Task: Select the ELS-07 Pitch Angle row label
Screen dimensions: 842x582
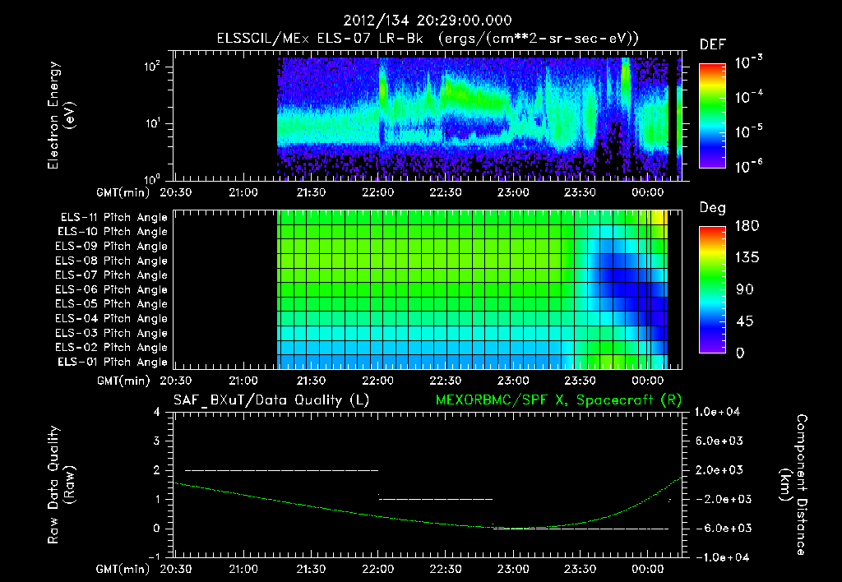Action: pyautogui.click(x=112, y=275)
